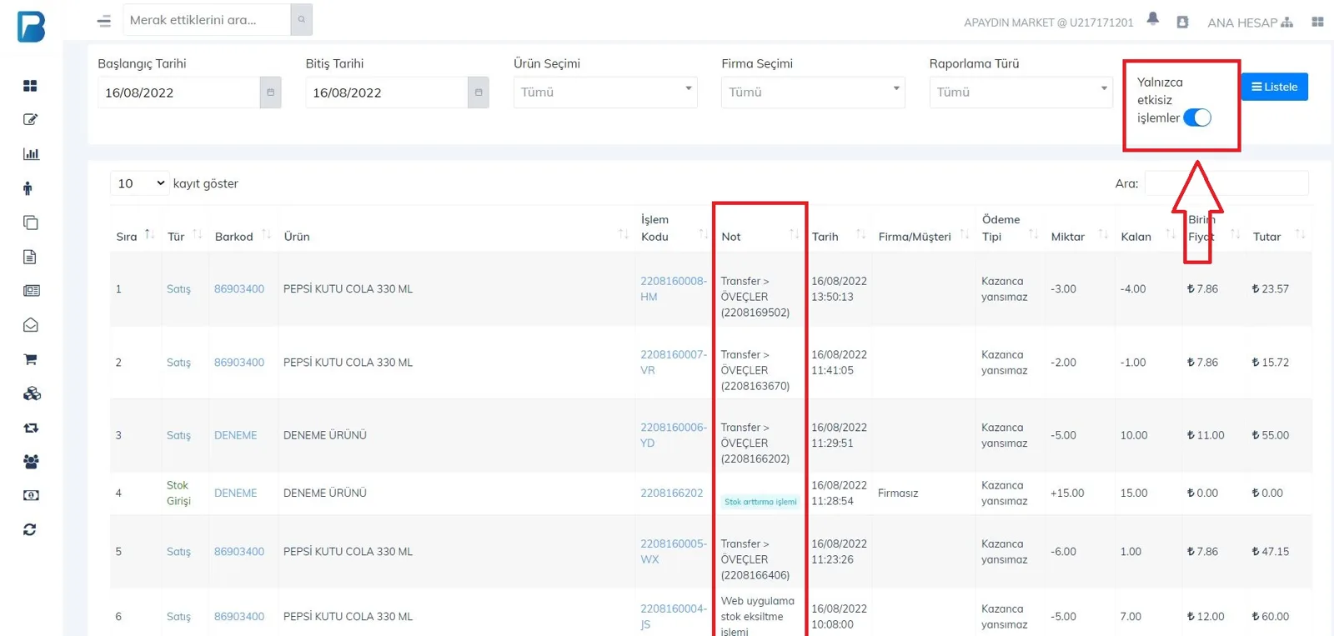
Task: Click the Başlangıç Tarihi date field
Action: tap(178, 93)
